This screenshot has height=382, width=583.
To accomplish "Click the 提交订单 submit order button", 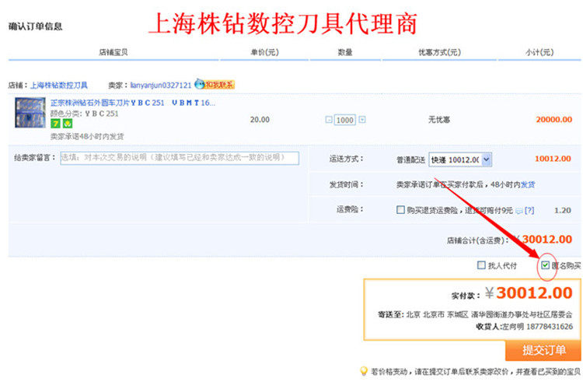I will (543, 350).
